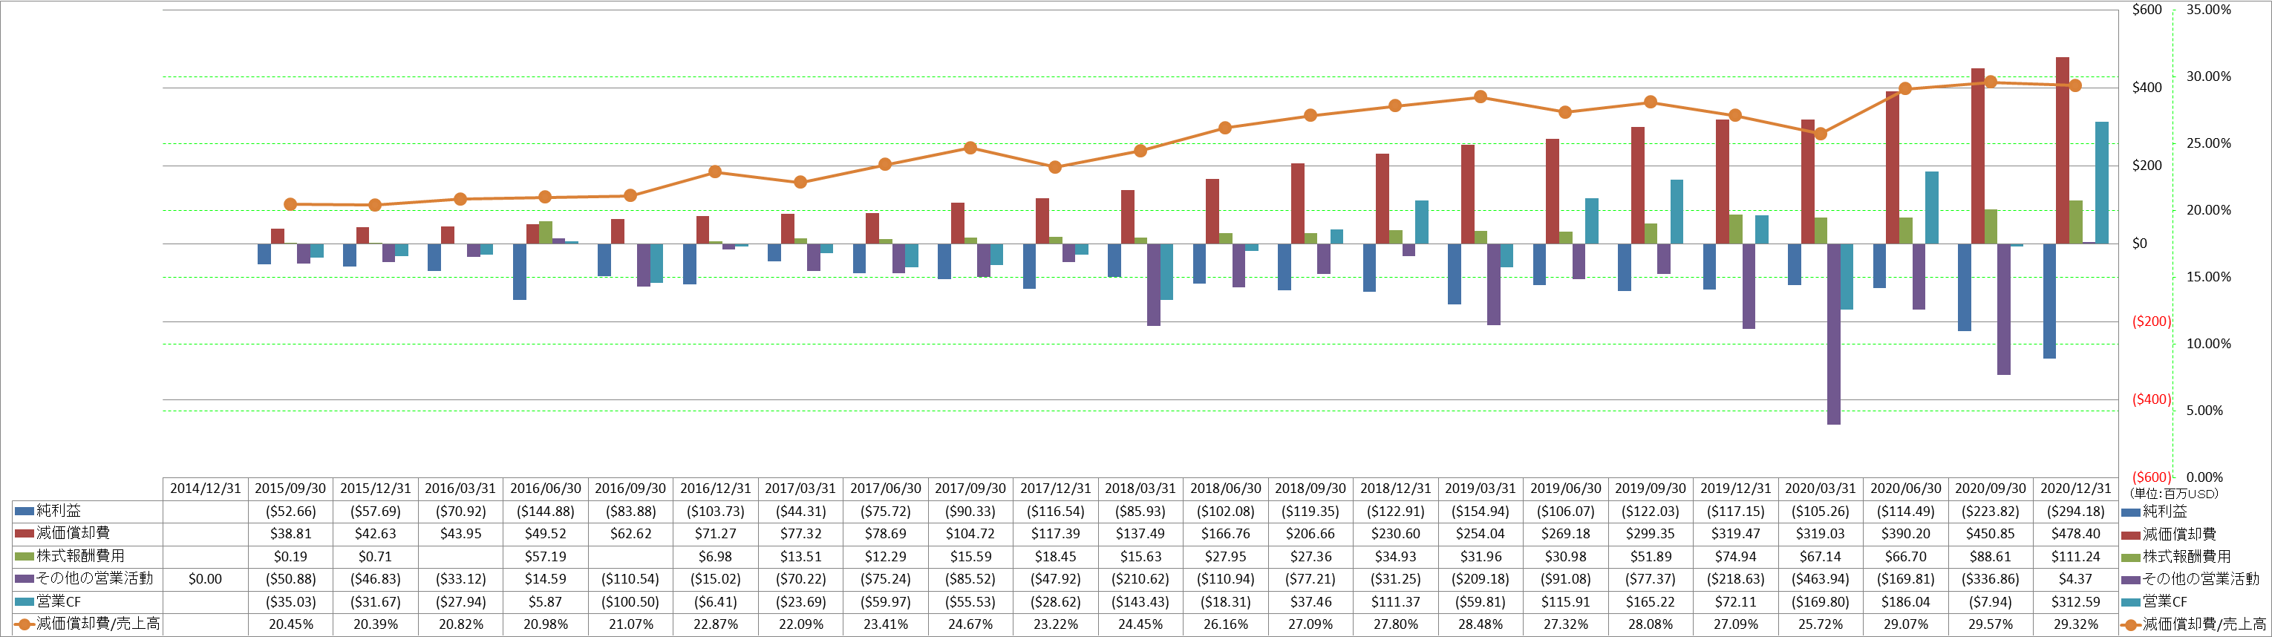The image size is (2272, 637).
Task: Click the orange line marker at 2015/09/30
Action: tap(290, 204)
